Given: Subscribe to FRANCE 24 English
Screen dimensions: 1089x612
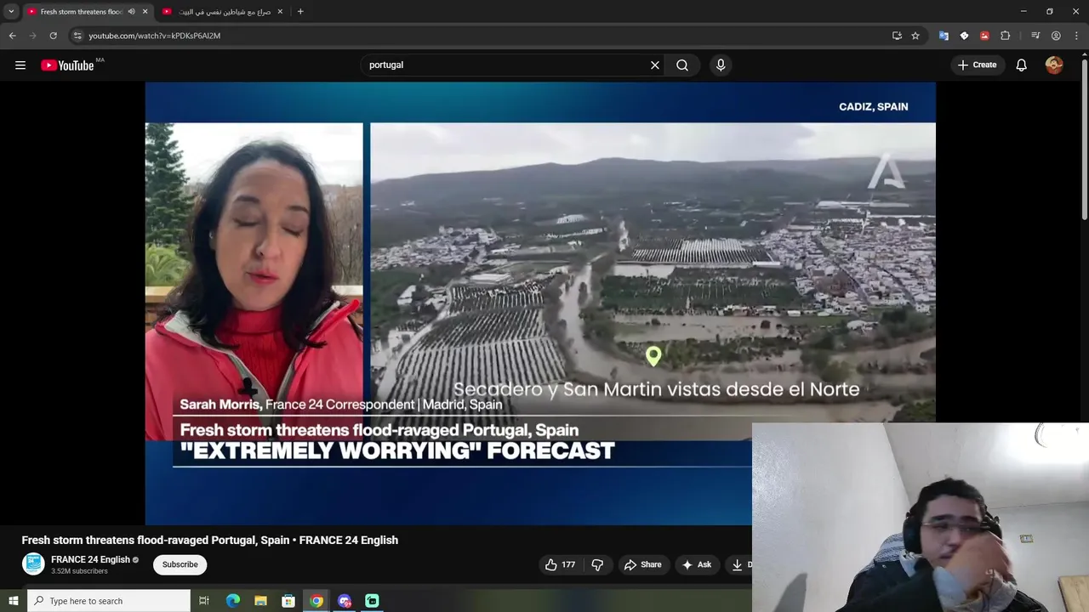Looking at the screenshot, I should (180, 564).
